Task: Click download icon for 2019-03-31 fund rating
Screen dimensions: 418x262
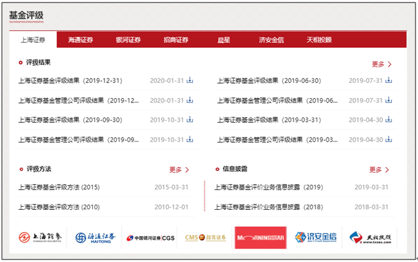Action: 388,119
